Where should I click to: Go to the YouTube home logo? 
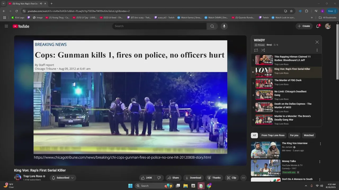point(21,26)
